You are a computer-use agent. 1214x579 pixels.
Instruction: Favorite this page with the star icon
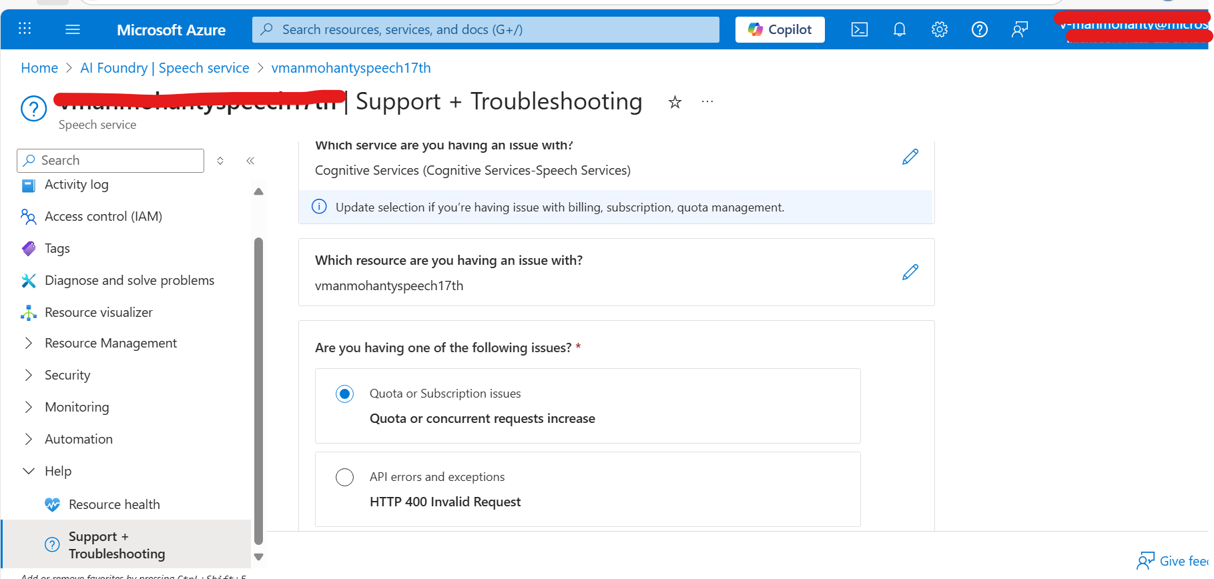pyautogui.click(x=675, y=102)
